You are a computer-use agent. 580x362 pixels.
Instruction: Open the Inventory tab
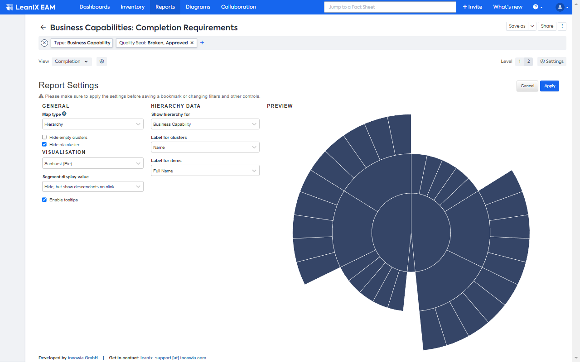tap(133, 7)
